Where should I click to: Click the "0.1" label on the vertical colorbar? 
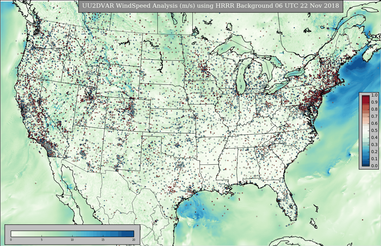tap(374, 159)
